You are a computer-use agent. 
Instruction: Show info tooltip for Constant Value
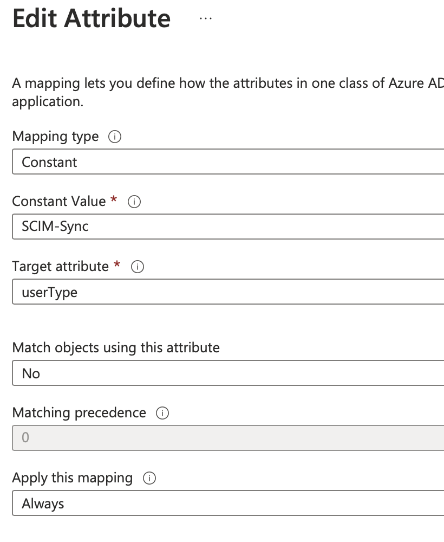pos(134,202)
